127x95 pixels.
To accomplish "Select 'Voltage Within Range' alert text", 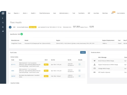I will tap(104, 68).
